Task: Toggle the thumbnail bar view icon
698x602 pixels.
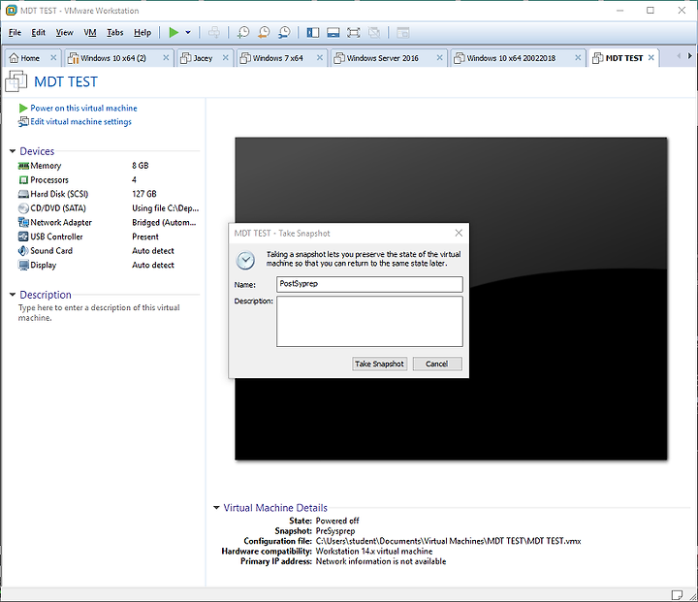Action: click(333, 33)
